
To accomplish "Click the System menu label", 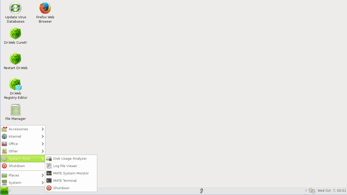I will 15,183.
